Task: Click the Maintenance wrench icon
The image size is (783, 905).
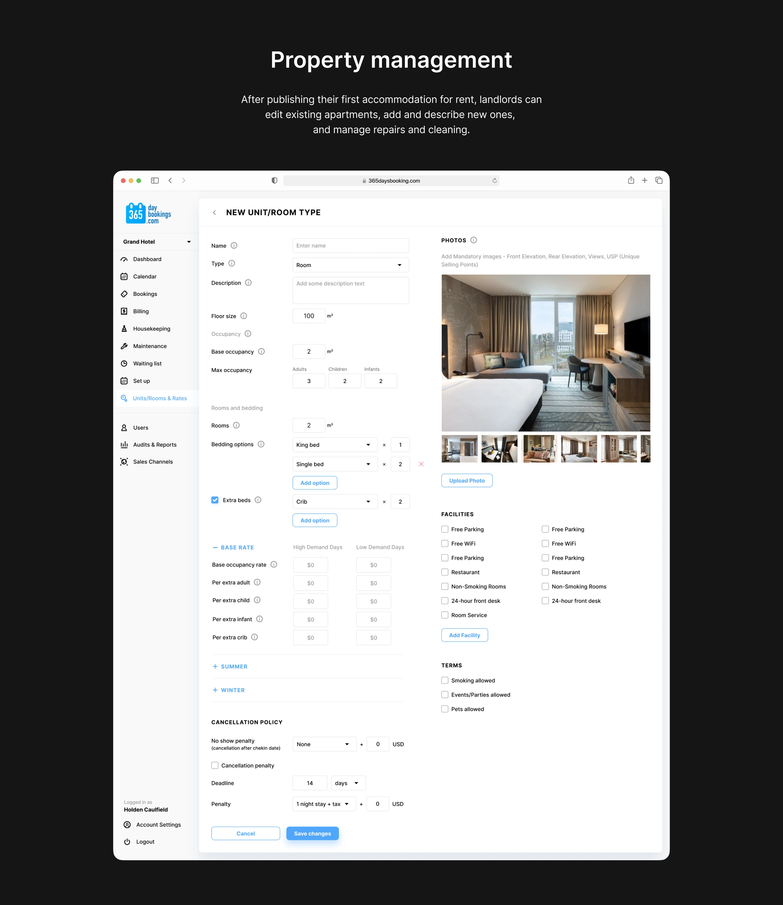Action: (124, 346)
